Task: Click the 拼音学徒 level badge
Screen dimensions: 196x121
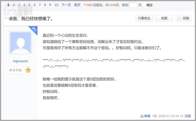Action: (x=20, y=70)
